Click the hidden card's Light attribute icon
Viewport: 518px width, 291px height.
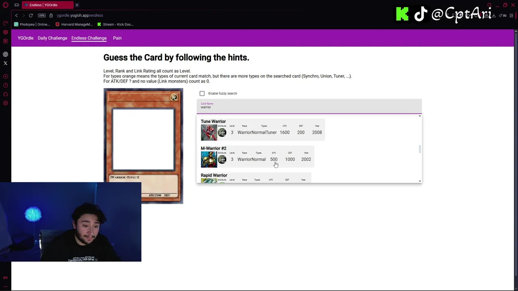point(174,97)
